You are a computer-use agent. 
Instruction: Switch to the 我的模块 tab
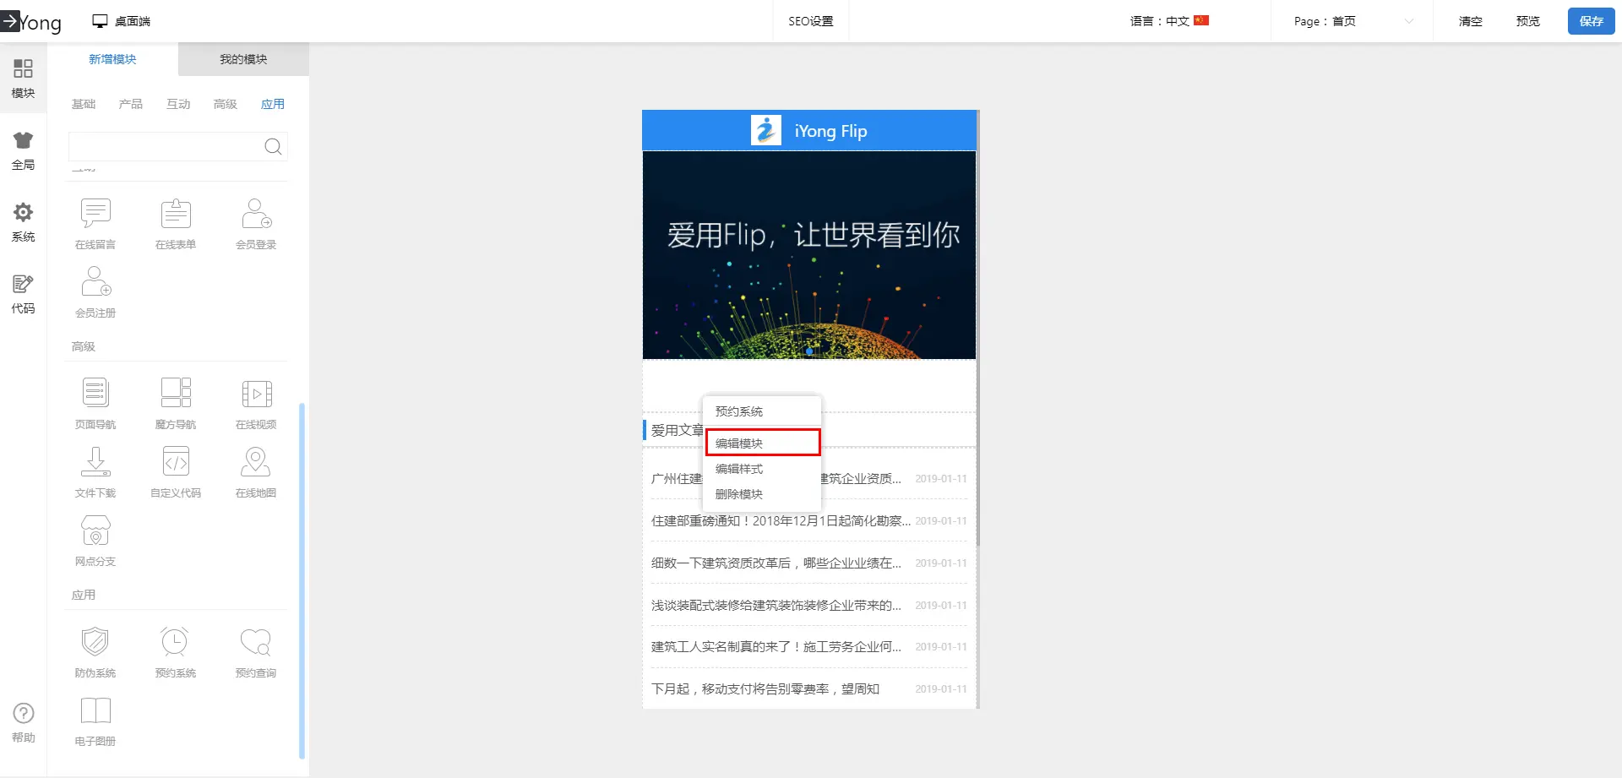[243, 59]
